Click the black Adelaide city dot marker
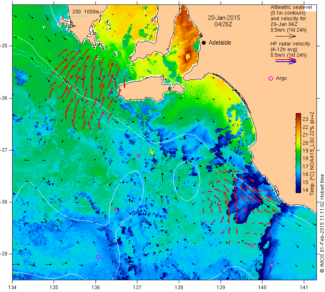This screenshot has height=292, width=325. point(204,43)
